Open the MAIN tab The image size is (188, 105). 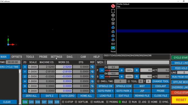pos(5,57)
